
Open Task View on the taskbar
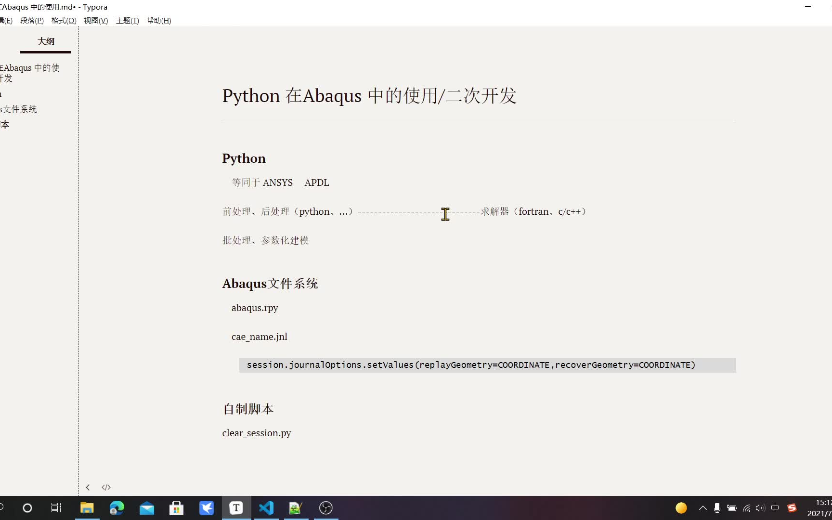click(56, 508)
